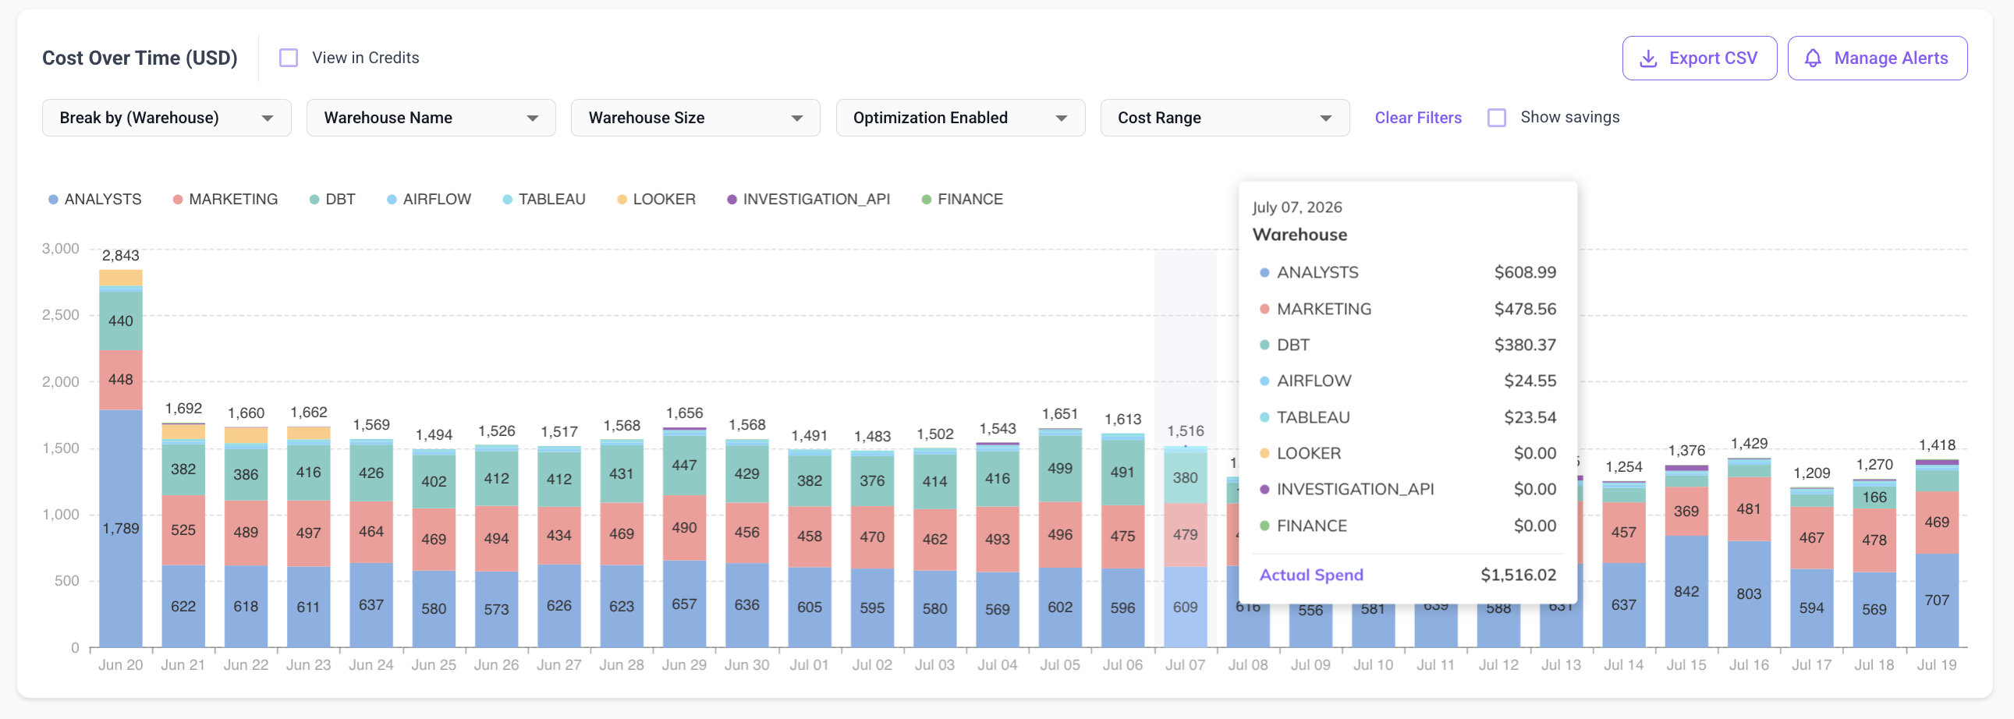Enable the View in Credits checkbox
Screen dimensions: 2014x719
(289, 58)
